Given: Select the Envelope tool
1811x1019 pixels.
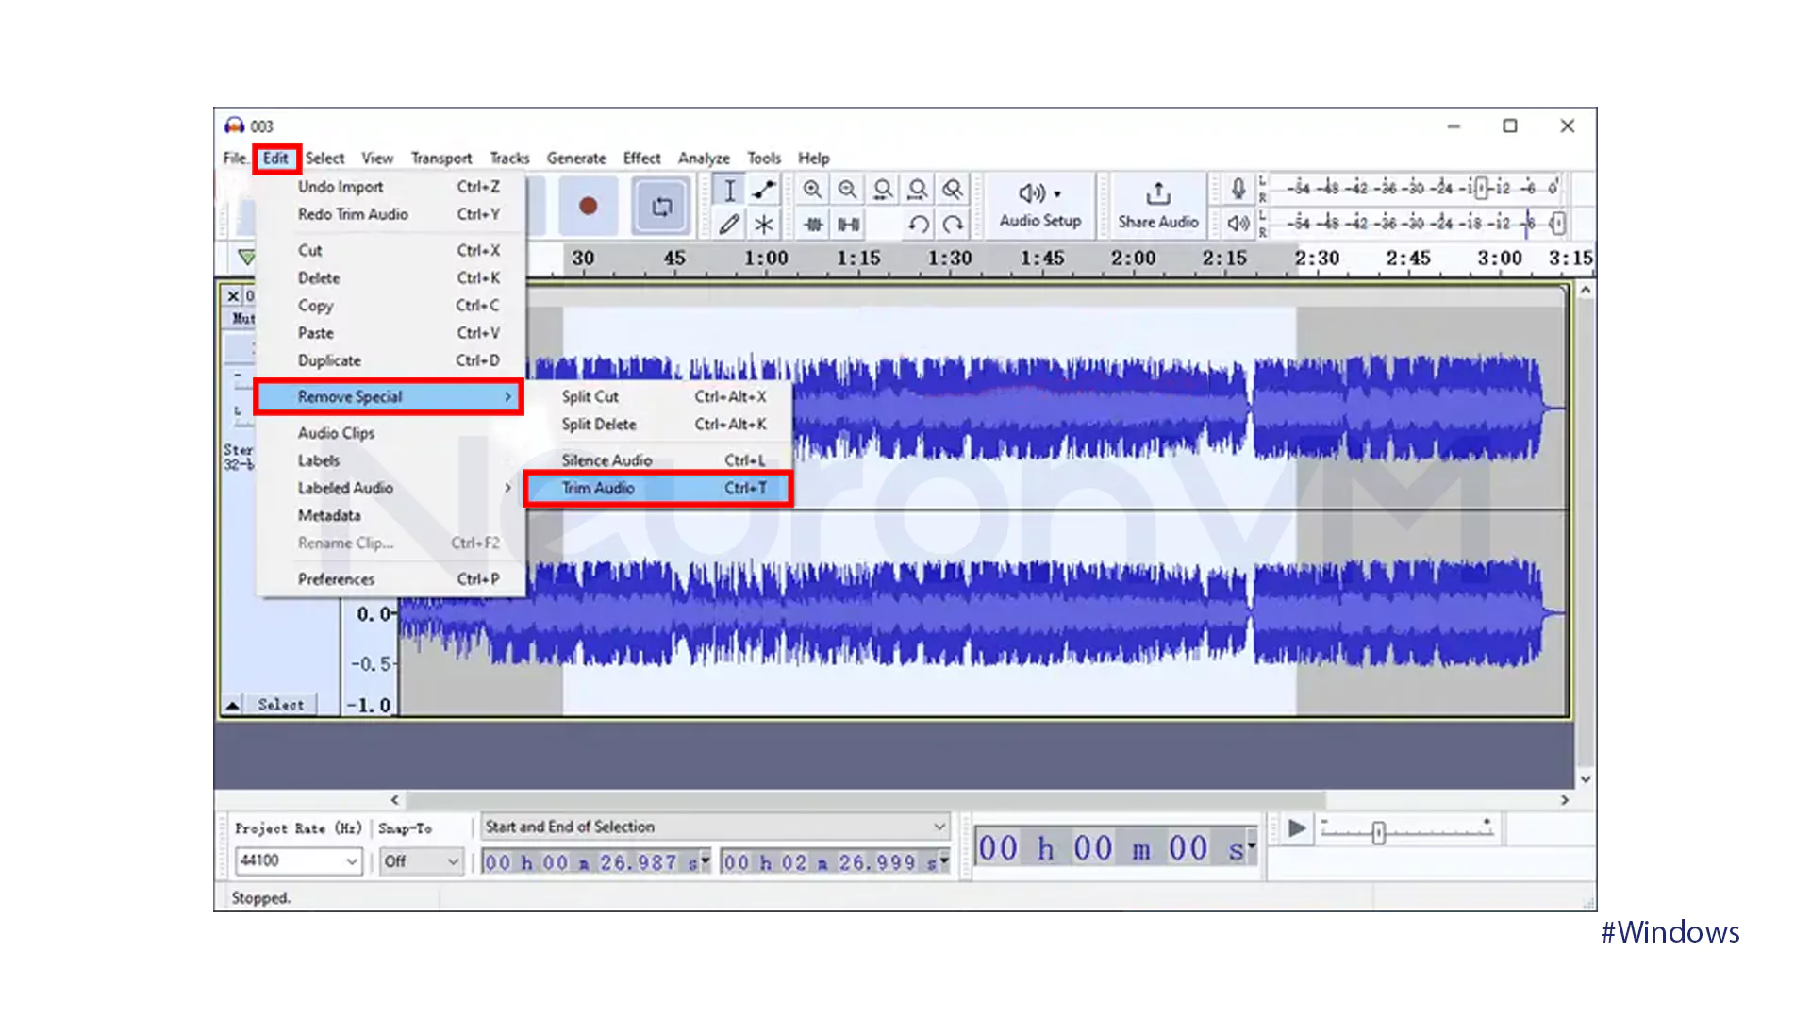Looking at the screenshot, I should click(764, 190).
